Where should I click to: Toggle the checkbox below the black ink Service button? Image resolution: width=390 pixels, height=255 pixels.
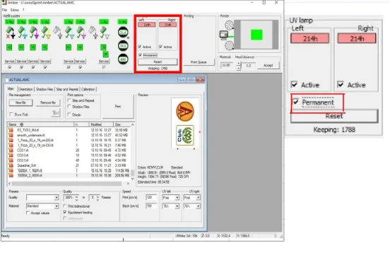point(10,67)
